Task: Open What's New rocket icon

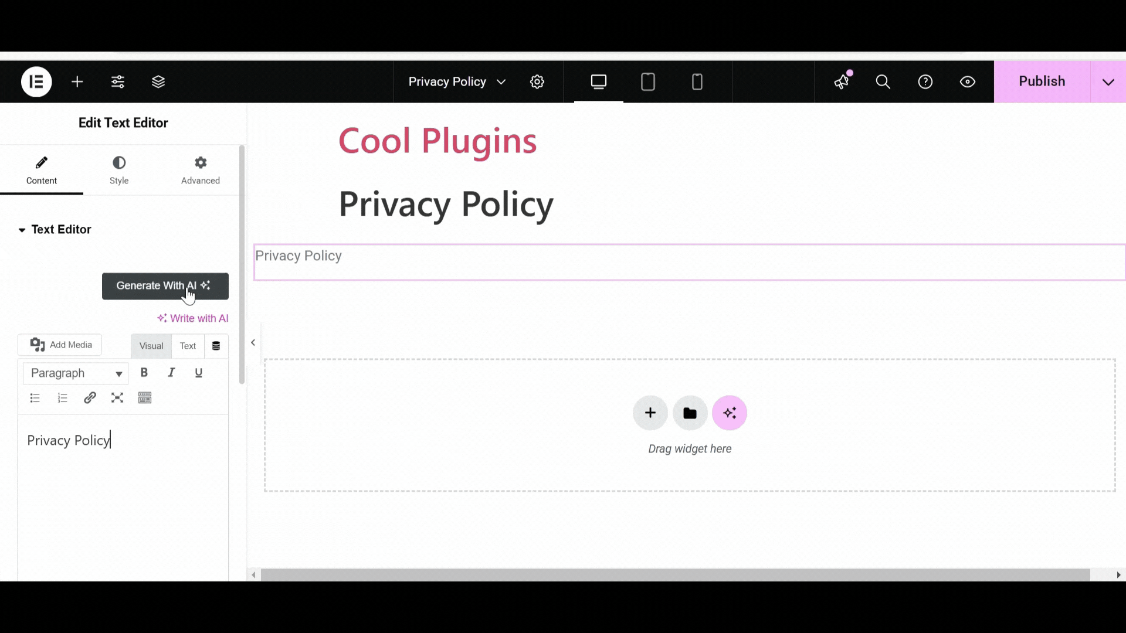Action: (x=842, y=81)
